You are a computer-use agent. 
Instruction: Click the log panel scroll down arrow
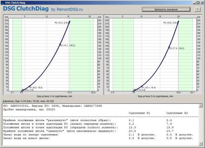[x=200, y=143]
